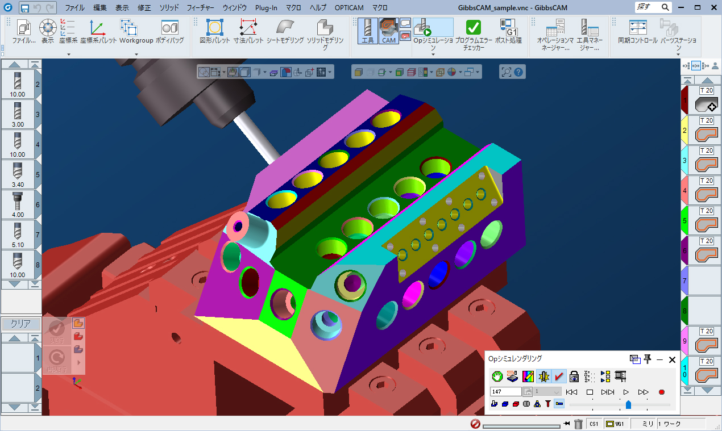Image resolution: width=722 pixels, height=431 pixels.
Task: Click the クリア button
Action: pyautogui.click(x=20, y=324)
